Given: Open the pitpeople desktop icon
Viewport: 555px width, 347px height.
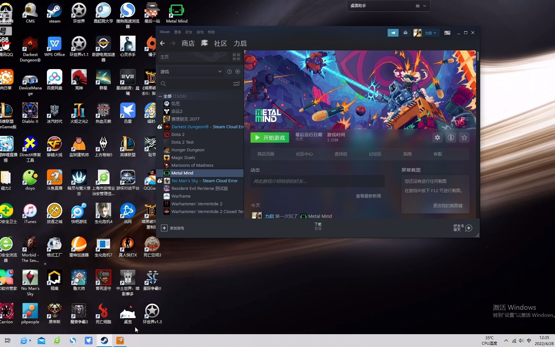Looking at the screenshot, I should point(30,314).
